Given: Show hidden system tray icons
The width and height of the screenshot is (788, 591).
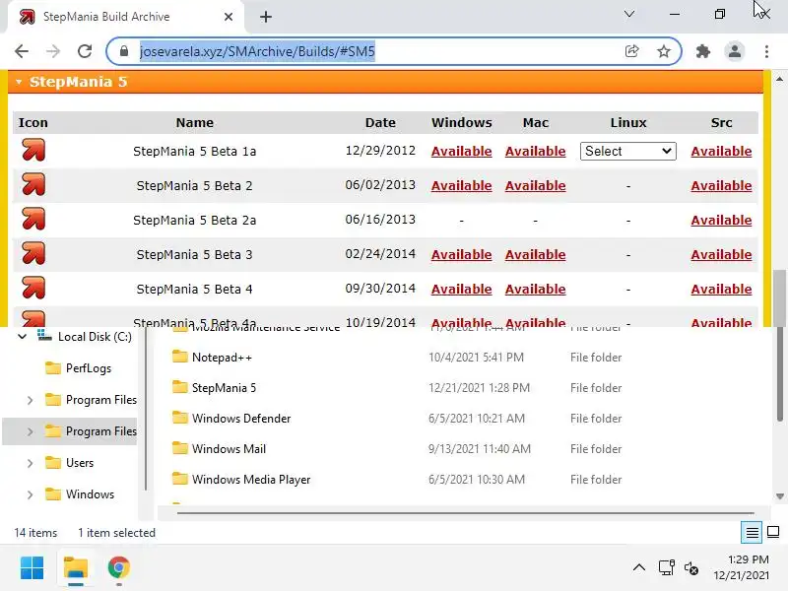Looking at the screenshot, I should (639, 568).
